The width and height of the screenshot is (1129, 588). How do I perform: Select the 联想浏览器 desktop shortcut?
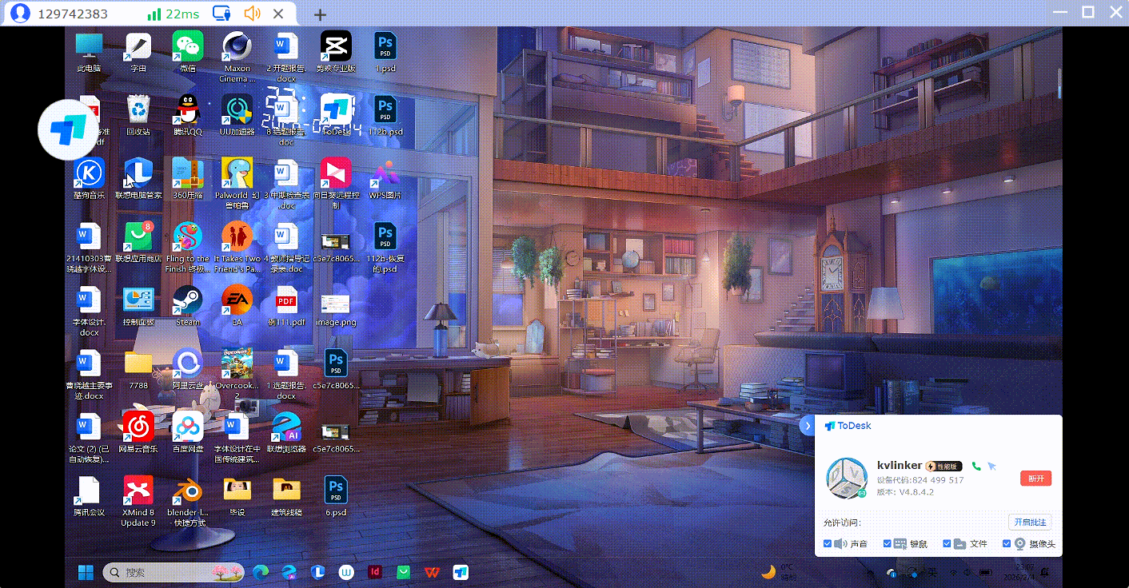[286, 431]
